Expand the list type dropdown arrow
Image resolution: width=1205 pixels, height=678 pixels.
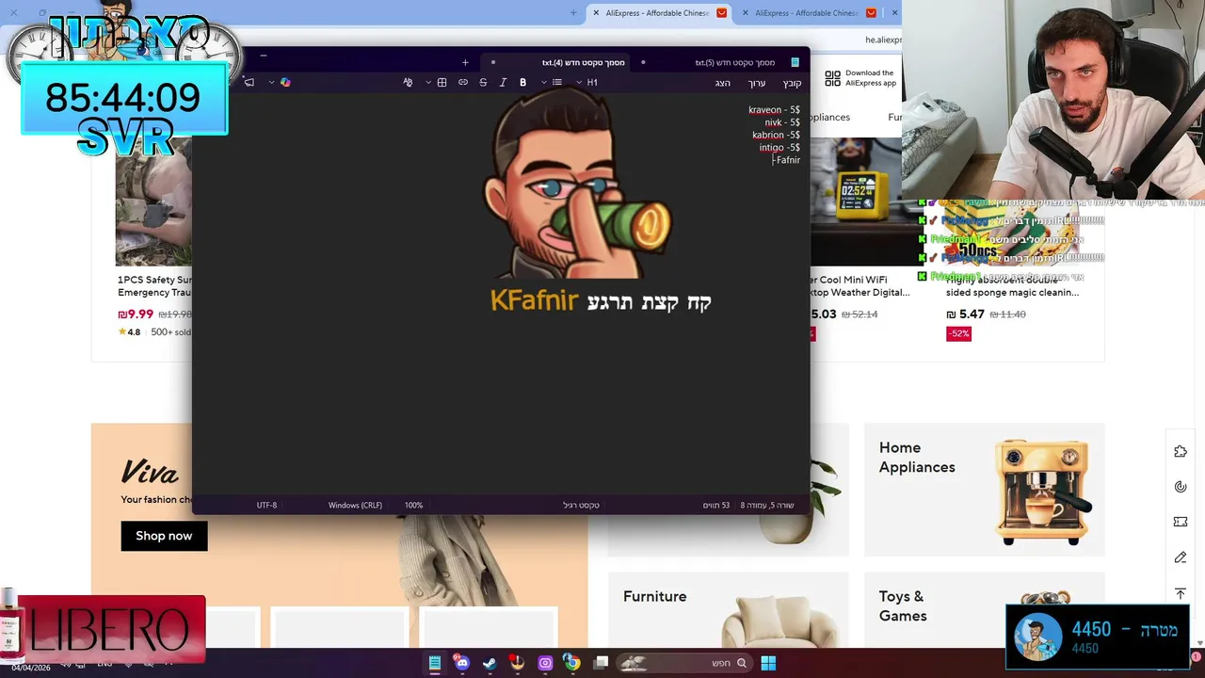tap(544, 83)
